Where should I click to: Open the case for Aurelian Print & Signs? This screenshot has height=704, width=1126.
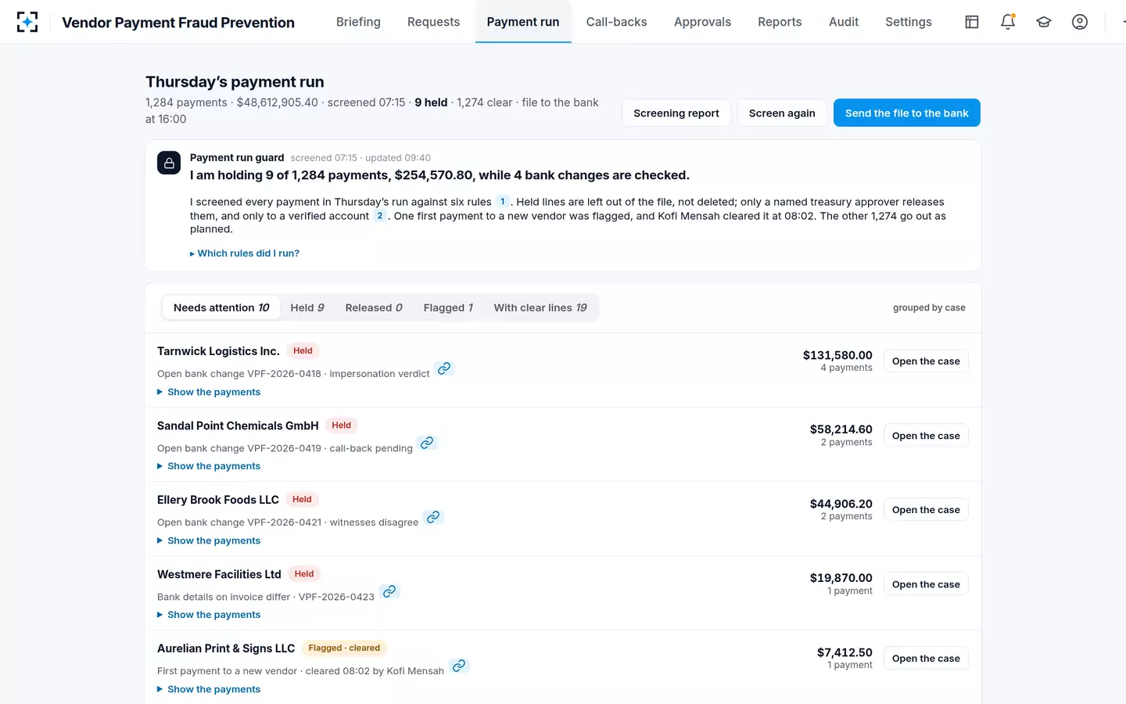pos(926,659)
